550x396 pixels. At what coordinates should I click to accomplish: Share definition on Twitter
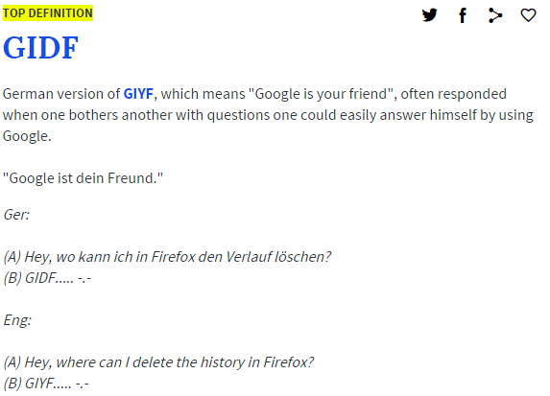coord(429,15)
